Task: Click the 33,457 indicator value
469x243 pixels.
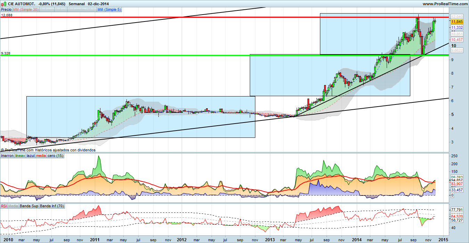Action: [x=457, y=190]
